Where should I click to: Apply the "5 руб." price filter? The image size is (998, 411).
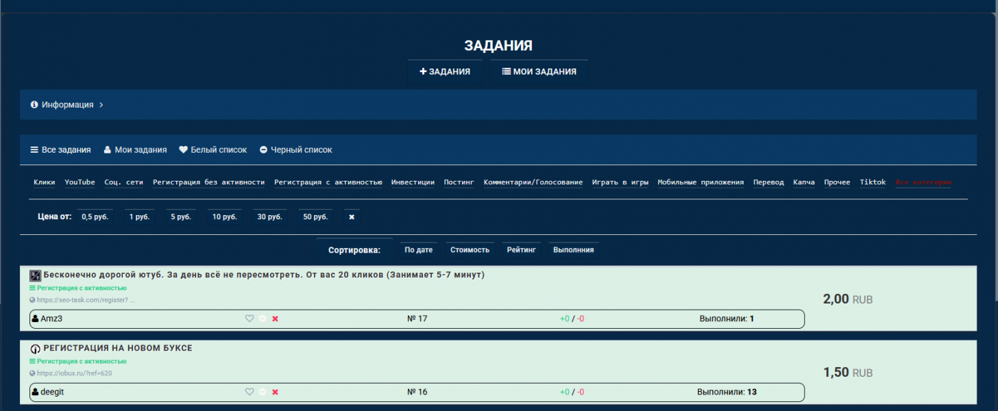[x=180, y=216]
